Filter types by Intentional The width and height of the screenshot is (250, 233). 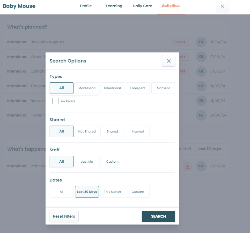[112, 88]
